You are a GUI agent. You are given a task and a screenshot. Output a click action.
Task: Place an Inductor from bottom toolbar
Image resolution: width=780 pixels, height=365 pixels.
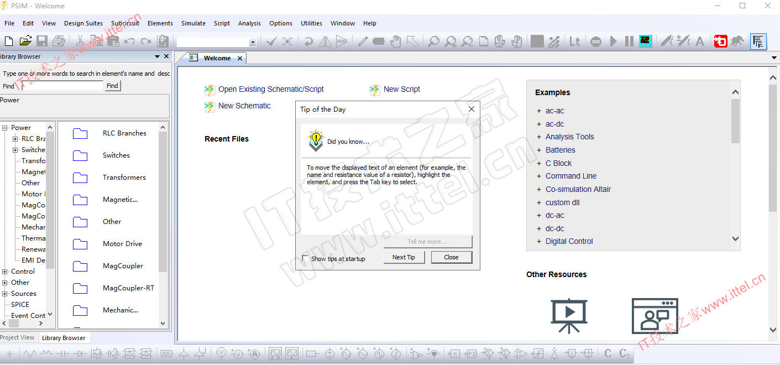click(x=47, y=353)
